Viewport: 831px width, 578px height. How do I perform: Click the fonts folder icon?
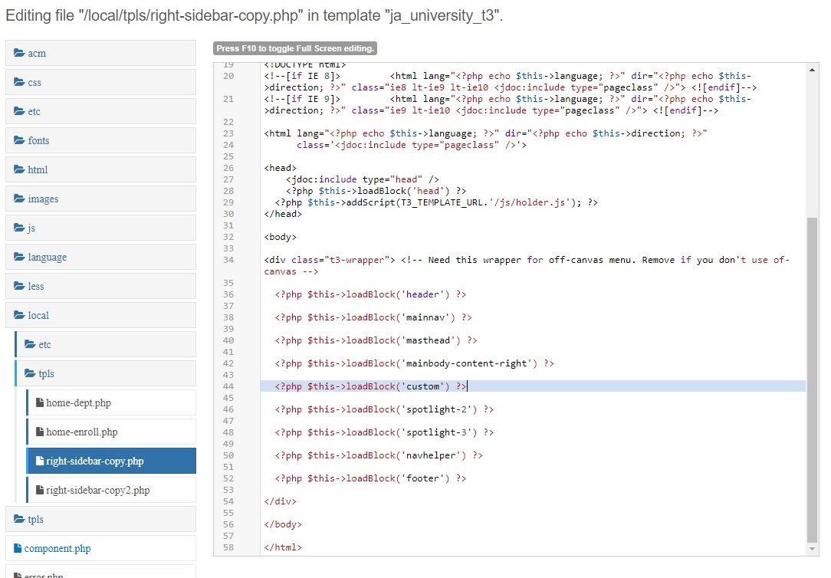point(19,141)
